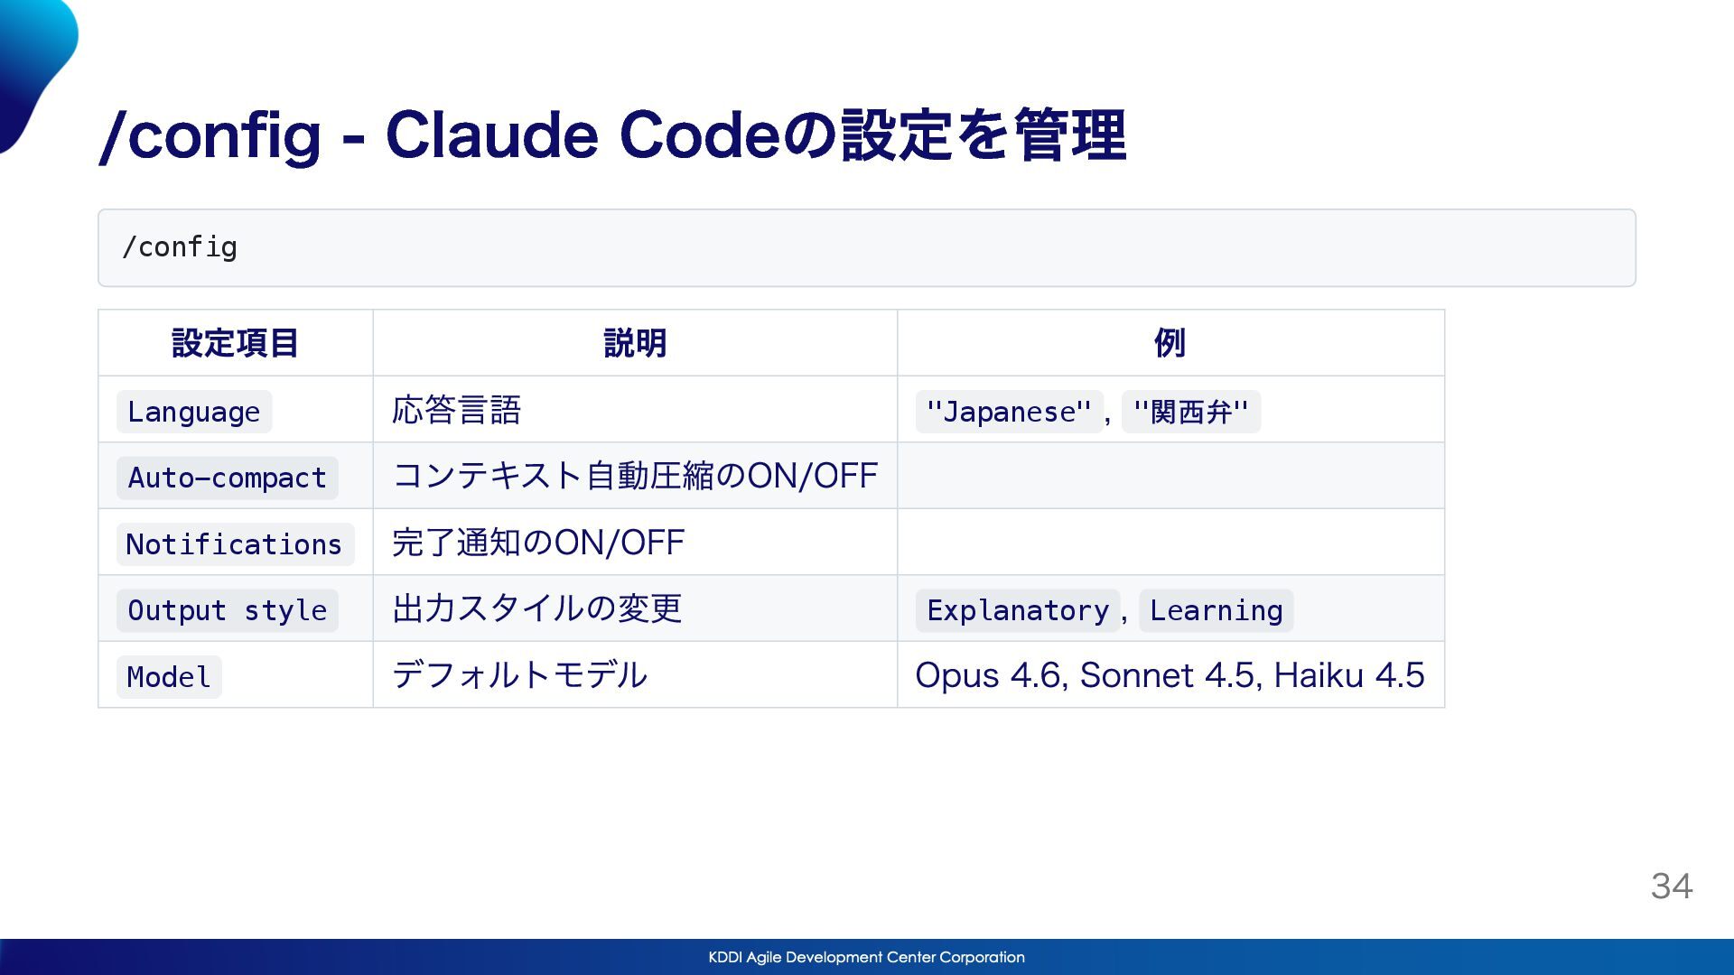Click the Output style setting tag
This screenshot has height=975, width=1734.
tap(227, 610)
